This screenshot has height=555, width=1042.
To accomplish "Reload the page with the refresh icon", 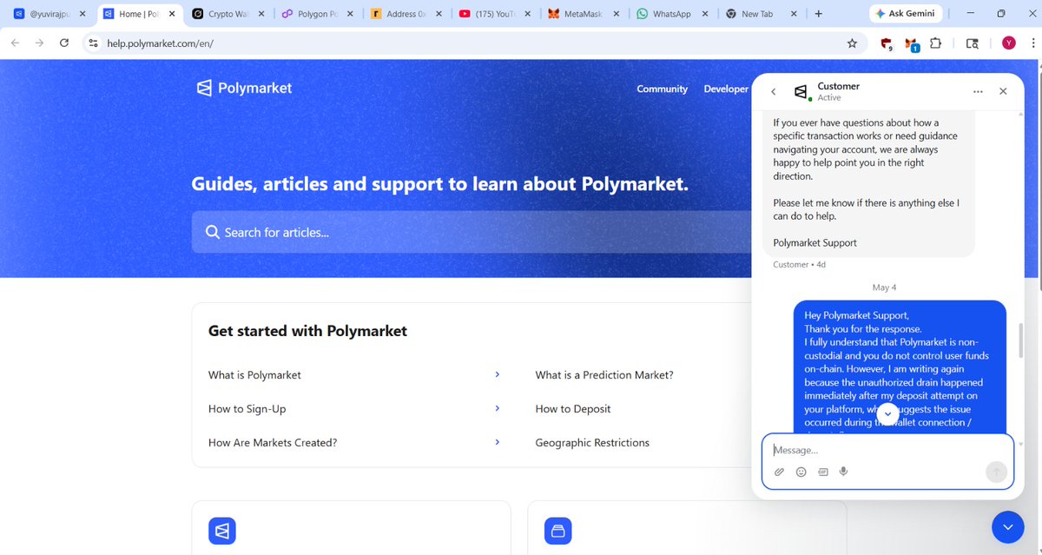I will (x=64, y=43).
